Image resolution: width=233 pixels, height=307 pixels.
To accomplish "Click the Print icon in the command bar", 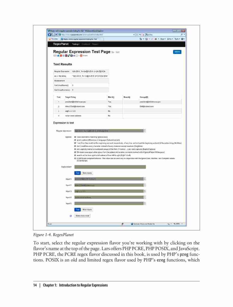I will pos(156,39).
